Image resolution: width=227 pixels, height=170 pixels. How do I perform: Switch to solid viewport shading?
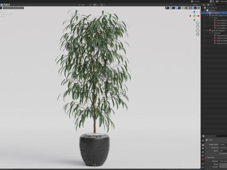(188, 8)
